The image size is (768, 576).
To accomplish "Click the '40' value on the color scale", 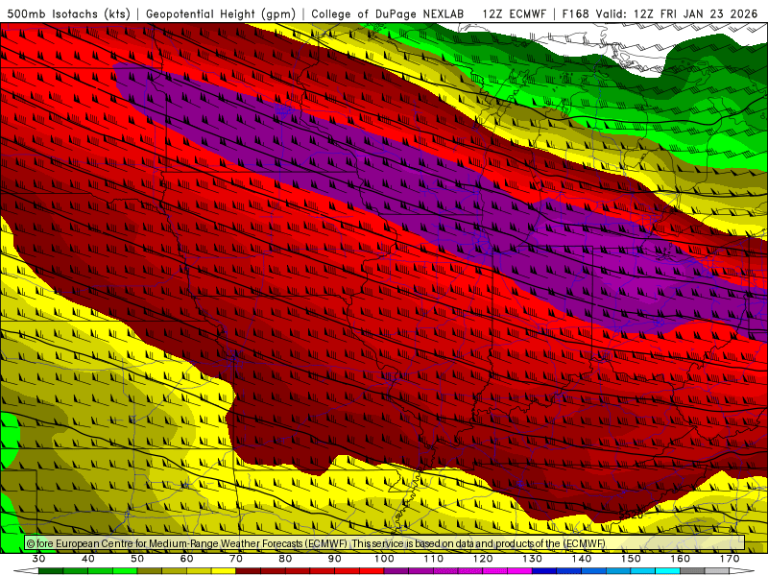I will pos(88,559).
